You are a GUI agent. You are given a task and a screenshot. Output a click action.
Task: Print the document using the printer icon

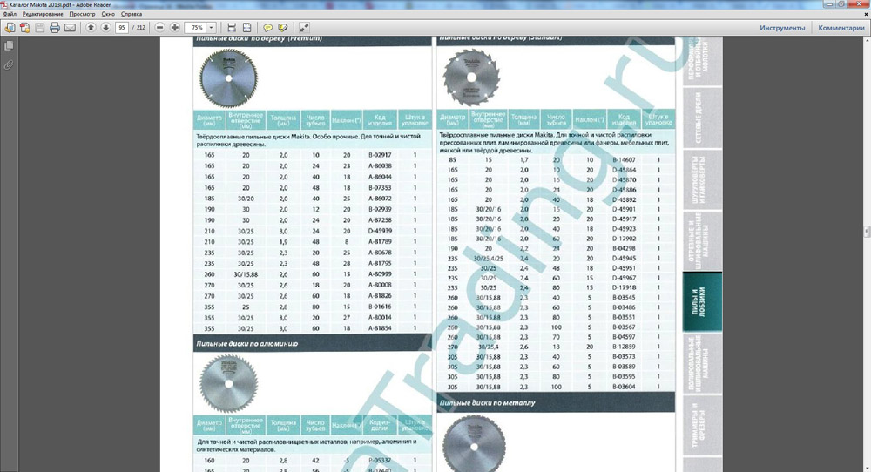54,27
